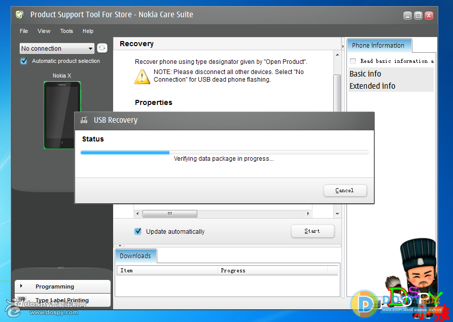This screenshot has width=453, height=322.
Task: Click the horizontal scrollbar left arrow
Action: coord(137,213)
